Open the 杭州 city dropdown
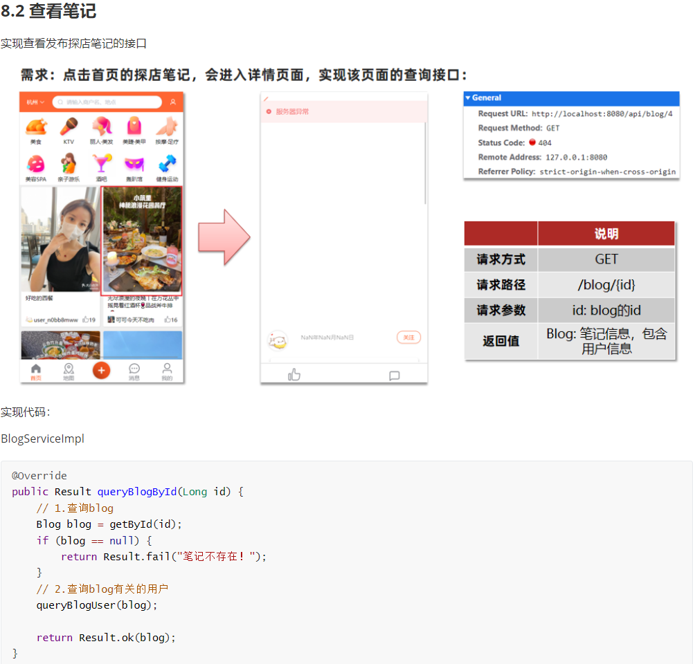695x664 pixels. [35, 102]
